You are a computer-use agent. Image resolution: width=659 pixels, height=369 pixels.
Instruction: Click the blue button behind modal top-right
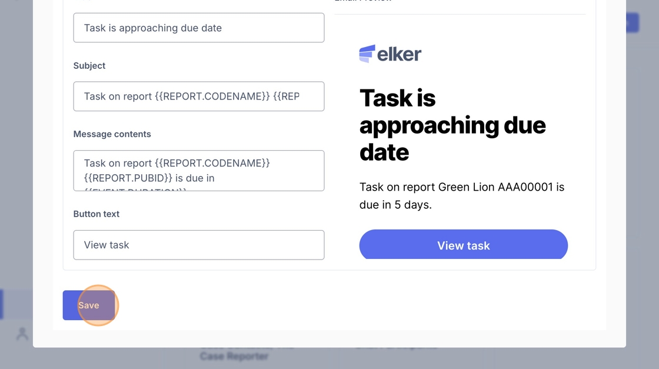[632, 23]
